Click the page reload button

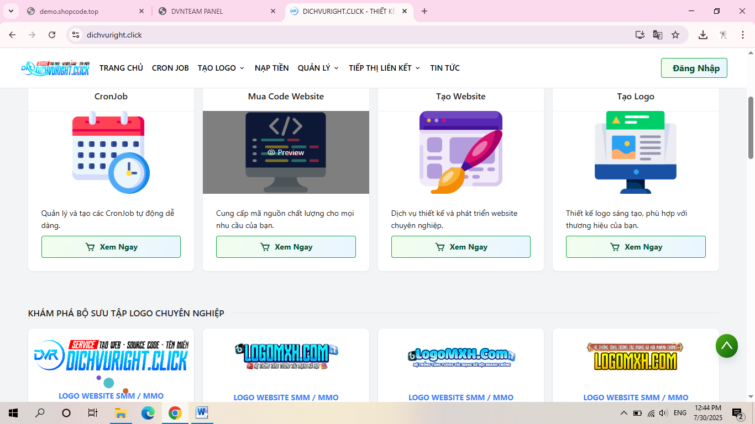click(x=52, y=35)
